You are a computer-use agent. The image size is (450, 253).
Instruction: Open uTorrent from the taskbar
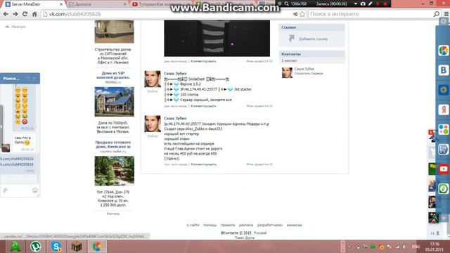point(36,247)
